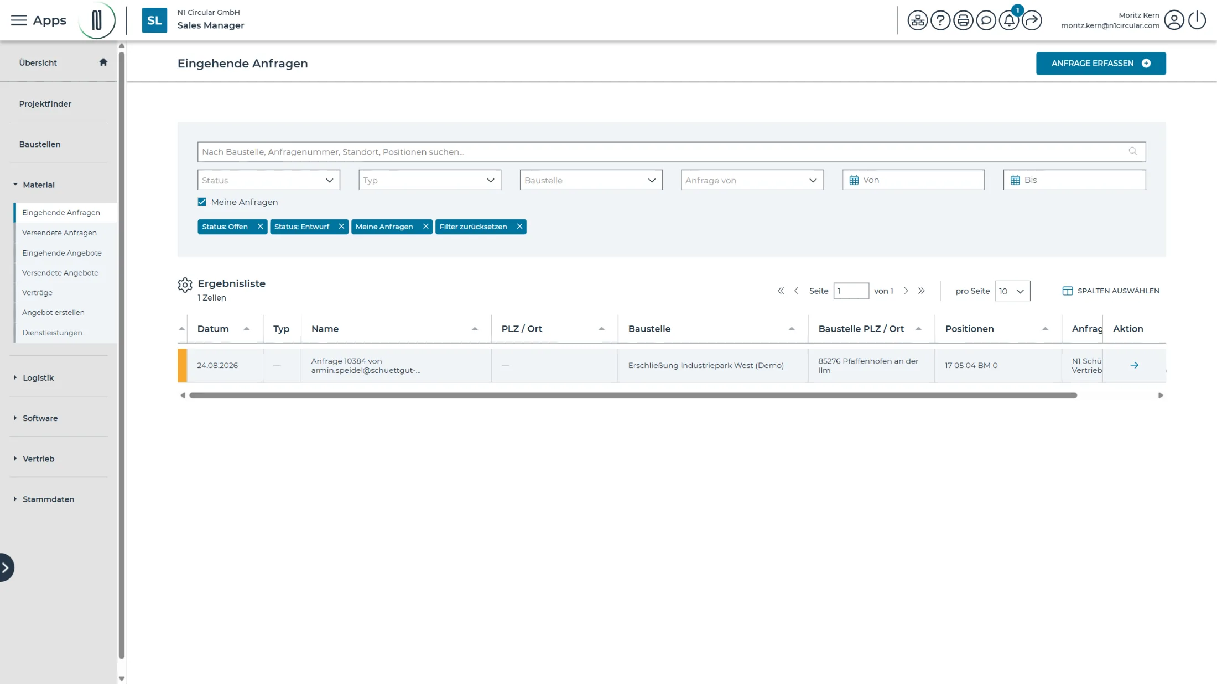Open the user profile avatar icon
Screen dimensions: 1217x684
coord(1174,20)
